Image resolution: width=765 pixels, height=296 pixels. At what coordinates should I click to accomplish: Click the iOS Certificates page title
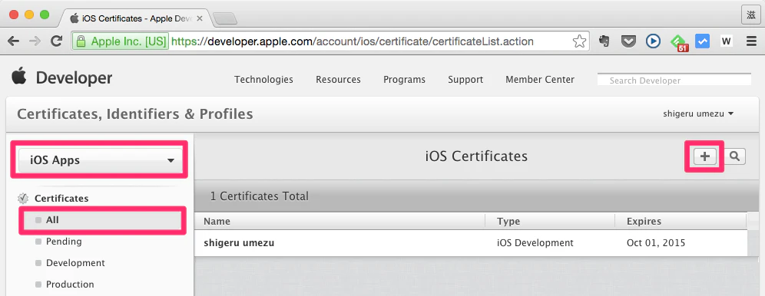476,156
